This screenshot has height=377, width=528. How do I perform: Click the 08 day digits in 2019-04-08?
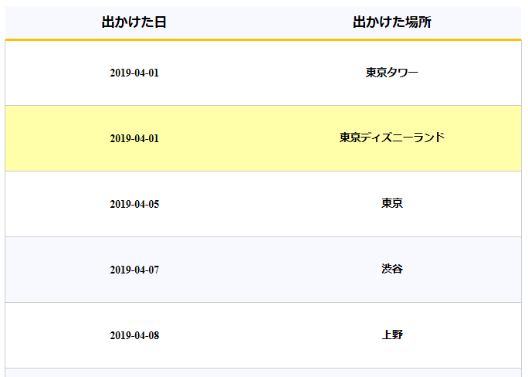153,335
